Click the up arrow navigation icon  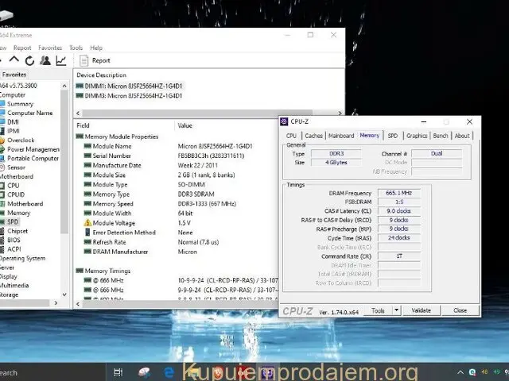(x=14, y=60)
